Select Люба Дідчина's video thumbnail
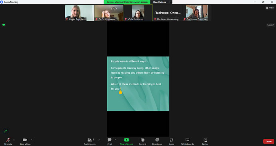The height and width of the screenshot is (146, 276). tap(109, 13)
